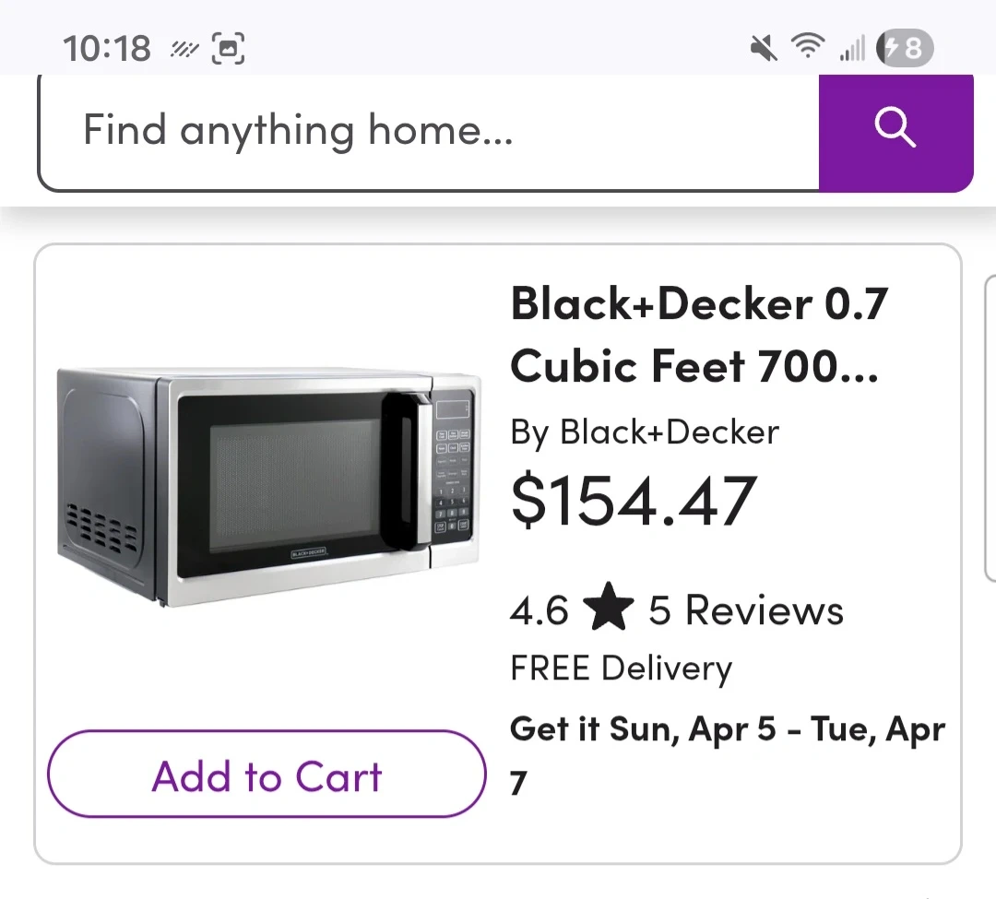Tap the muted sound icon in status bar
This screenshot has width=996, height=899.
pyautogui.click(x=764, y=47)
